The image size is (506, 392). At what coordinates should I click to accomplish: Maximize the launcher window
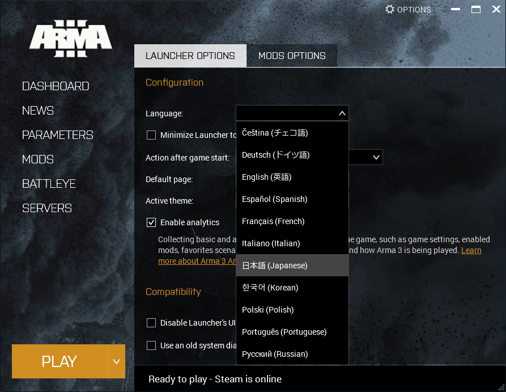coord(475,10)
